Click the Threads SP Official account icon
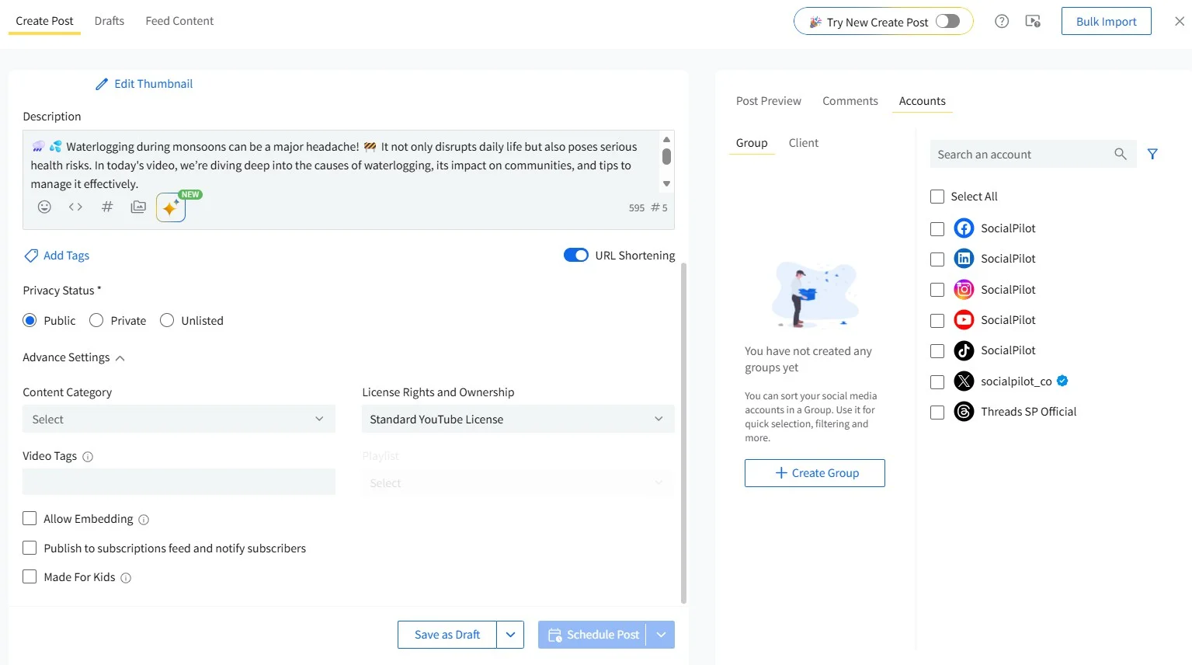The width and height of the screenshot is (1192, 665). 964,412
